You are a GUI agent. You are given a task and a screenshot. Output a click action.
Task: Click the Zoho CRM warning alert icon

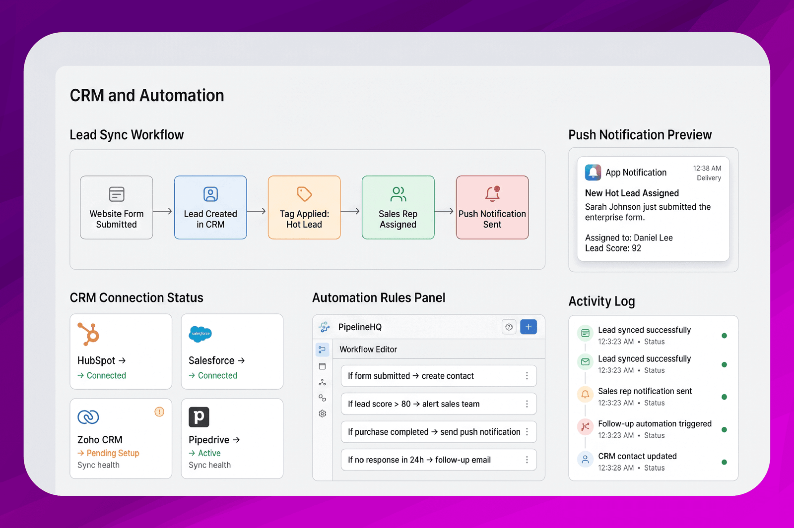[x=159, y=411]
